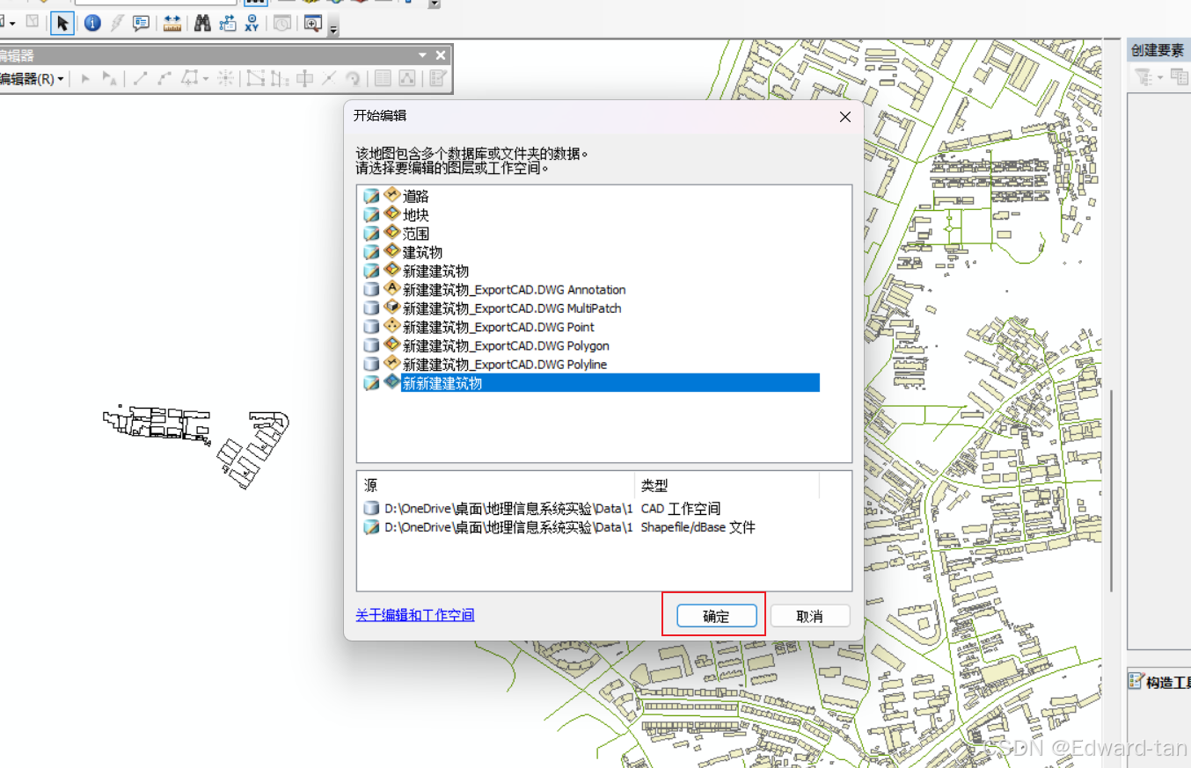Click the template filter funnel icon
Image resolution: width=1191 pixels, height=768 pixels.
coord(1144,77)
